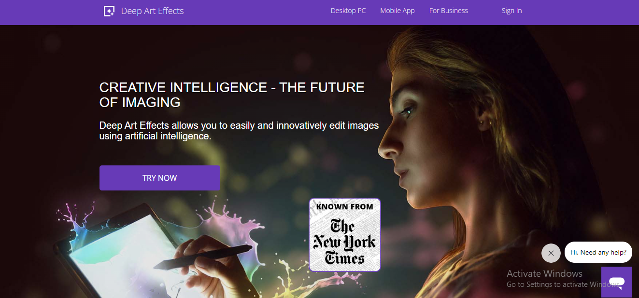Click the Sign In link

tap(511, 11)
